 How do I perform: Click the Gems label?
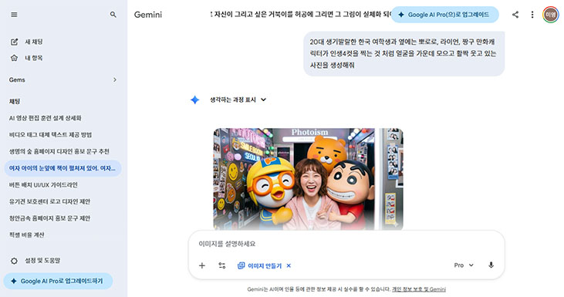pyautogui.click(x=17, y=79)
